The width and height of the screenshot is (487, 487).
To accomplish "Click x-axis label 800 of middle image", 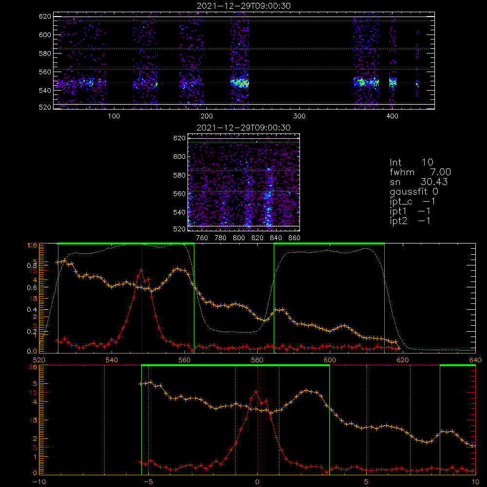I will pyautogui.click(x=239, y=238).
